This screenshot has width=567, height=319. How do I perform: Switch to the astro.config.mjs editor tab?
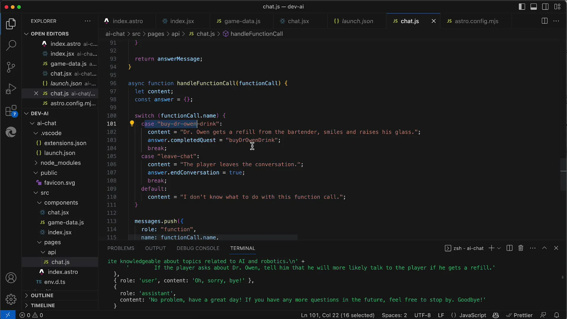[476, 21]
